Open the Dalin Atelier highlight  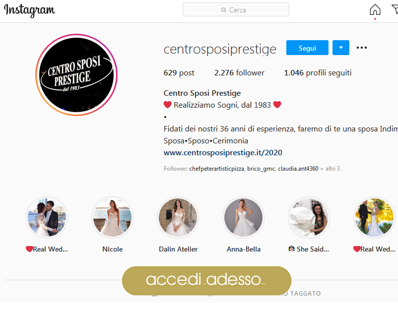tap(178, 217)
